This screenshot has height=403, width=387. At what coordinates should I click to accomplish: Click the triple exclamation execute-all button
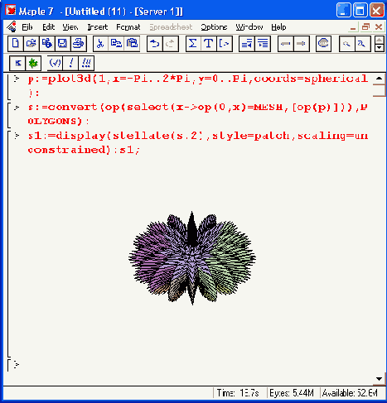86,63
